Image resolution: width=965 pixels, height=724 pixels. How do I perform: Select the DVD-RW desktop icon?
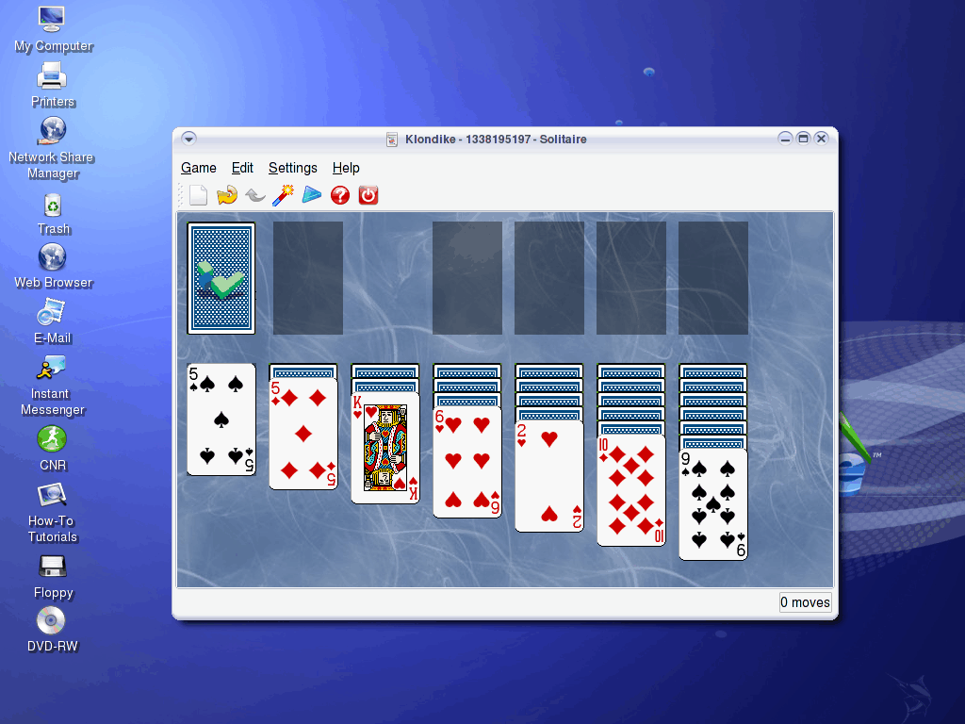(x=53, y=630)
